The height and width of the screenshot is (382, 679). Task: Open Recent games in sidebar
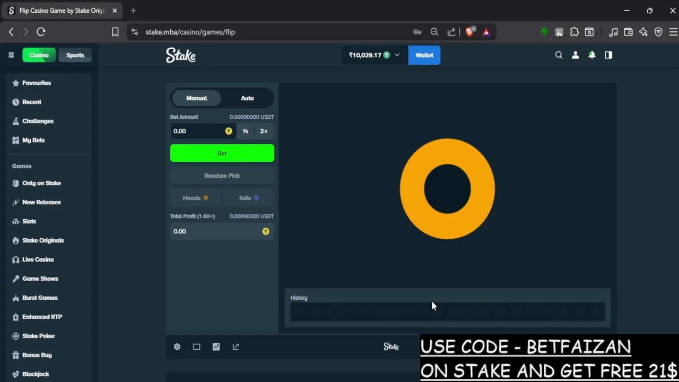click(x=32, y=102)
